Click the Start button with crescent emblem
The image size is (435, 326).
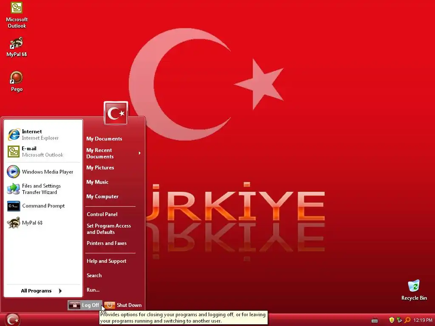12,320
